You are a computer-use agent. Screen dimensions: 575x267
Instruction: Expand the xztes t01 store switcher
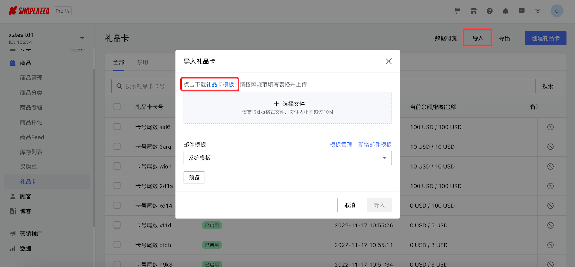point(82,38)
